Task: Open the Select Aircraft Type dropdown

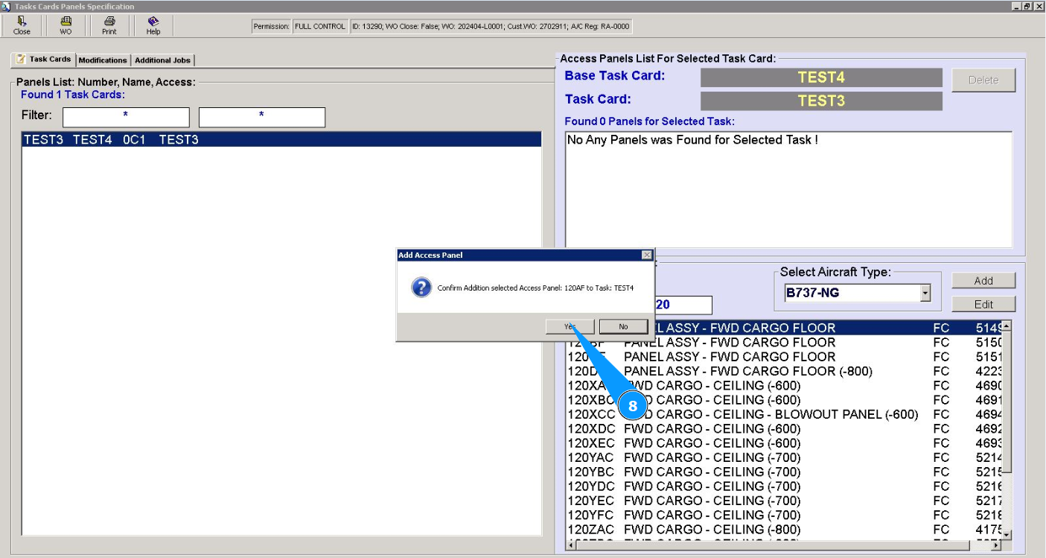Action: [x=925, y=293]
